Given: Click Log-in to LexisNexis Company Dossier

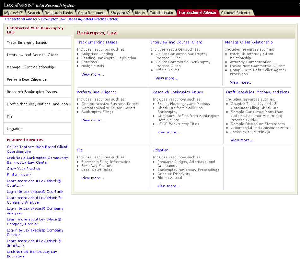Looking at the screenshot, I should coord(35,232).
